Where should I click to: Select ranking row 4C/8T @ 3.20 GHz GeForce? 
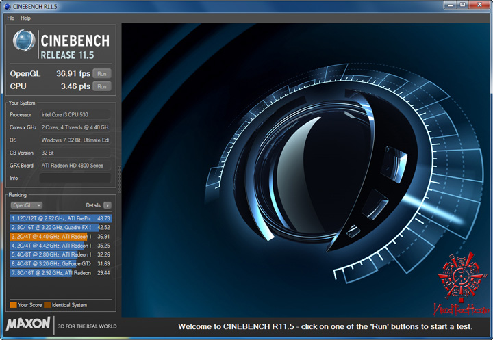tap(61, 264)
